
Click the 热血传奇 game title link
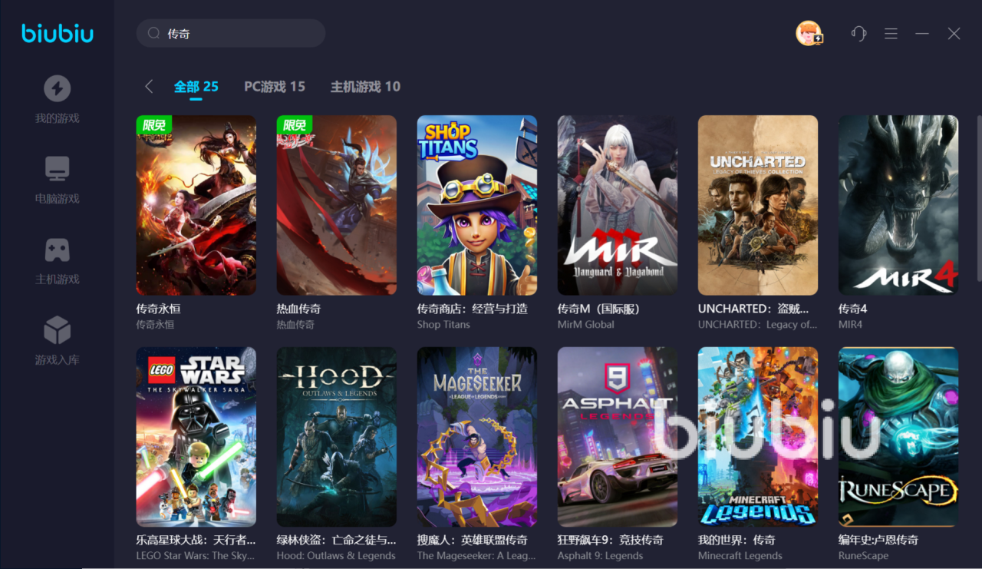299,309
